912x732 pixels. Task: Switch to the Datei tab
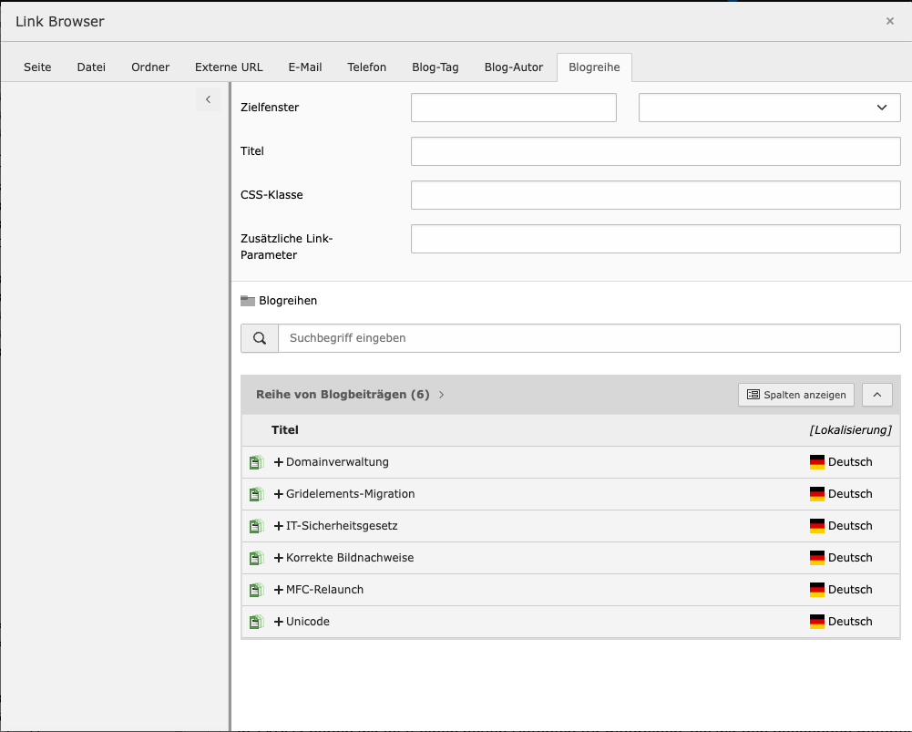point(91,67)
